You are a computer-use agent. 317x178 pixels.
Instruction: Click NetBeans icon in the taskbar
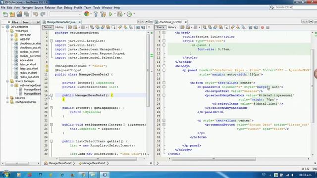(105, 175)
